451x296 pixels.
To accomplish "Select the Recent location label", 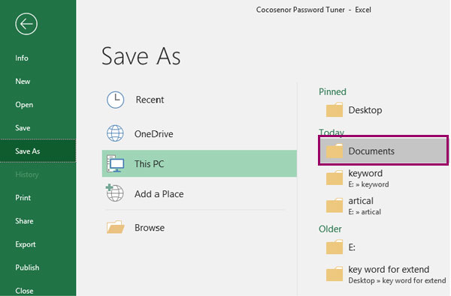I will coord(150,100).
